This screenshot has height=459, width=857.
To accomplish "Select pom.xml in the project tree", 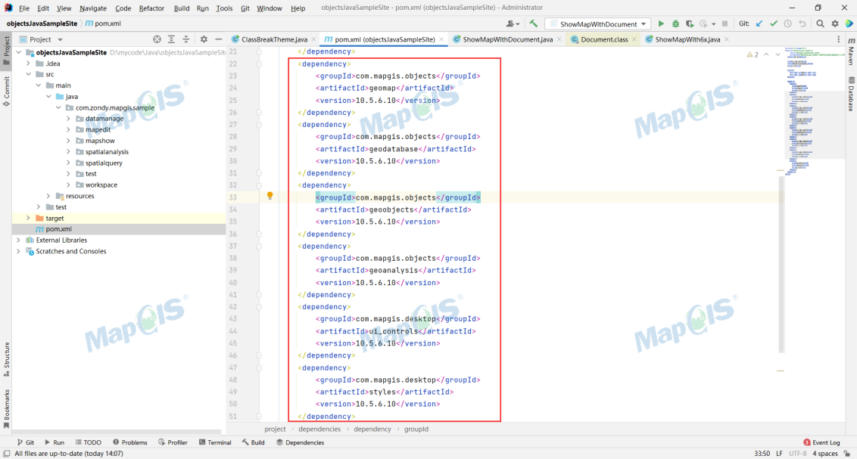I will tap(58, 229).
